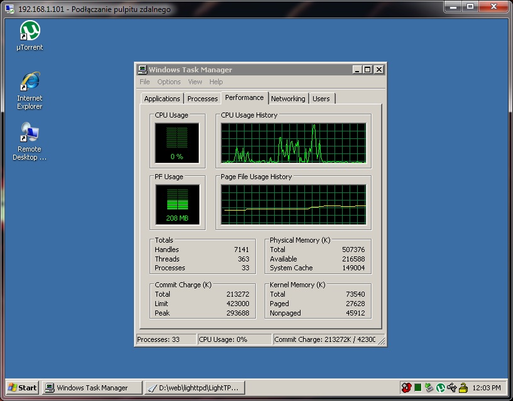Viewport: 513px width, 401px height.
Task: Click the Totals Processes value 33
Action: coord(245,268)
